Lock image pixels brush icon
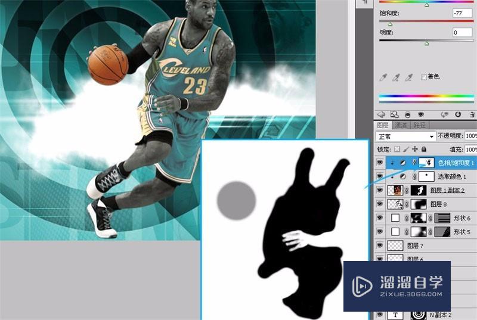 (x=406, y=149)
